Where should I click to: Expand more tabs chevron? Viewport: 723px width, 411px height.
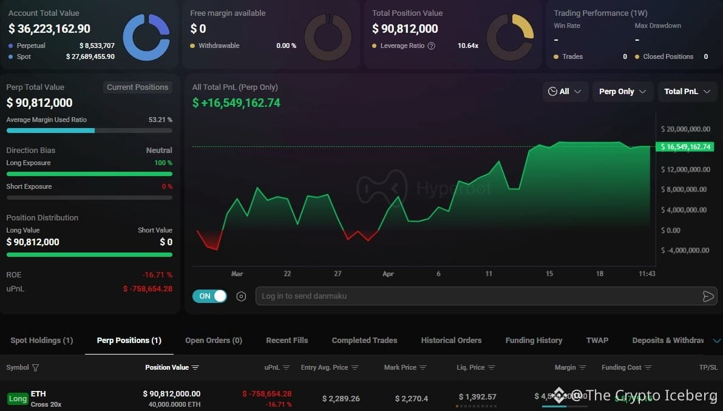point(716,341)
